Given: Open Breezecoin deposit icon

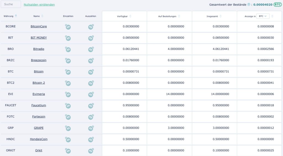Looking at the screenshot, I should [x=68, y=61].
